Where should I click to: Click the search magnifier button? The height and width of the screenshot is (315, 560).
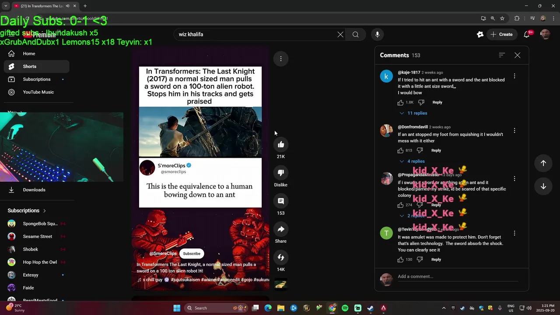click(356, 35)
